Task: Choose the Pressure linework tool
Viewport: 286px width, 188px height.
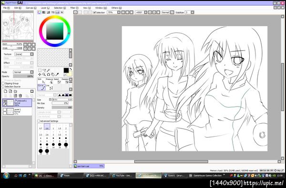Action: [x=50, y=81]
